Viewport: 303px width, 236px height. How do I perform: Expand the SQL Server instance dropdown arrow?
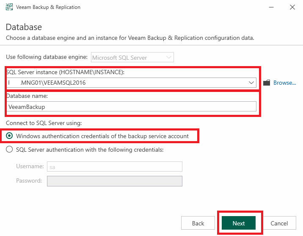tap(251, 83)
